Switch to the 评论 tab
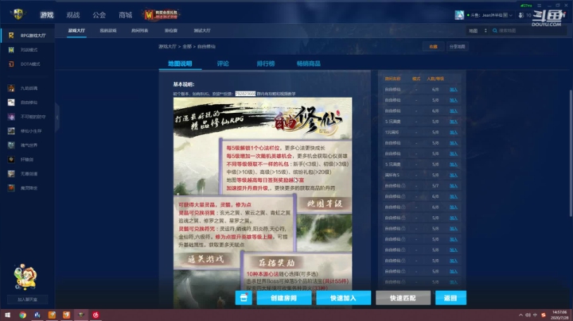 tap(223, 64)
